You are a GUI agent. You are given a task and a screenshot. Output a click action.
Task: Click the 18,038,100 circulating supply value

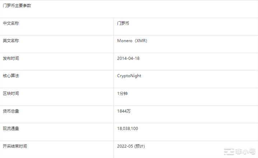[128, 129]
